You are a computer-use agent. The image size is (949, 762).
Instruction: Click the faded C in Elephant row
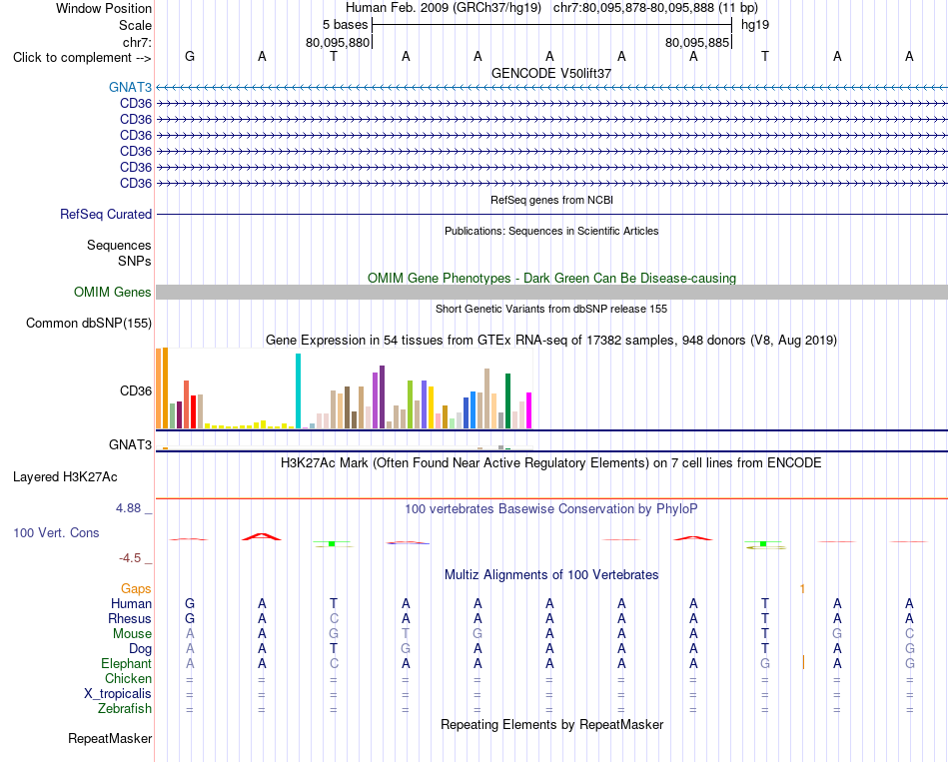click(x=334, y=663)
